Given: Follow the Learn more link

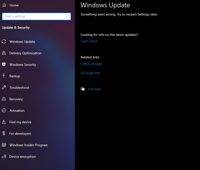Looking at the screenshot, I should point(89,41).
